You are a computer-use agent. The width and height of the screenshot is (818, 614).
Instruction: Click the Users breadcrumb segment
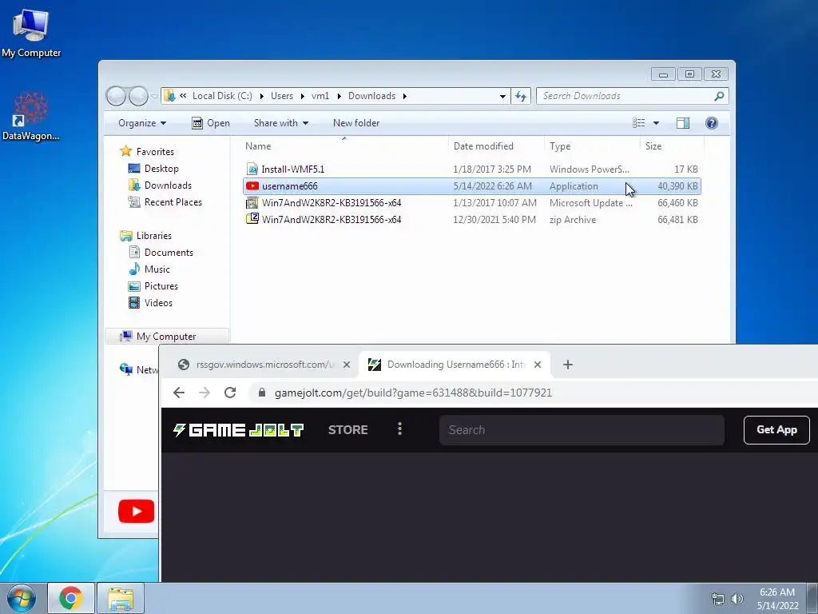click(x=282, y=96)
